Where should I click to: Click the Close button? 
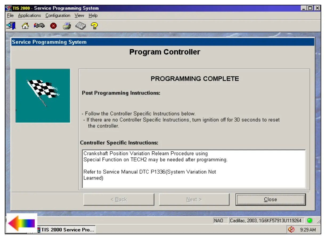click(271, 199)
